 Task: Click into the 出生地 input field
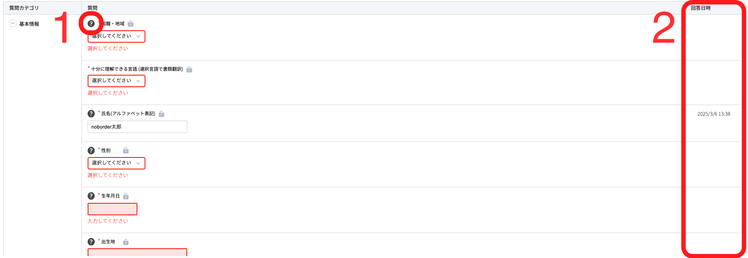coord(137,253)
